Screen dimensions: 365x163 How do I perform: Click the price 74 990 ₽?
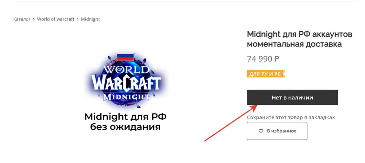click(263, 59)
